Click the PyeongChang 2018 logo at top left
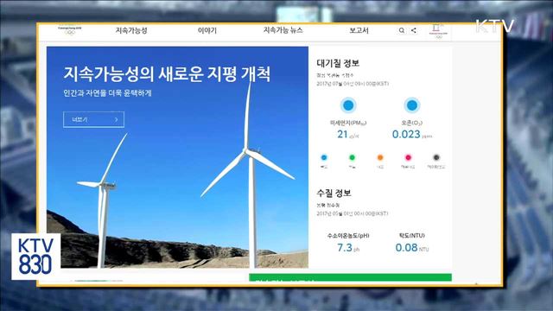The height and width of the screenshot is (311, 553). coord(70,31)
